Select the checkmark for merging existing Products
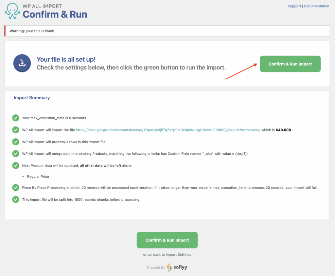The image size is (335, 276). click(16, 153)
